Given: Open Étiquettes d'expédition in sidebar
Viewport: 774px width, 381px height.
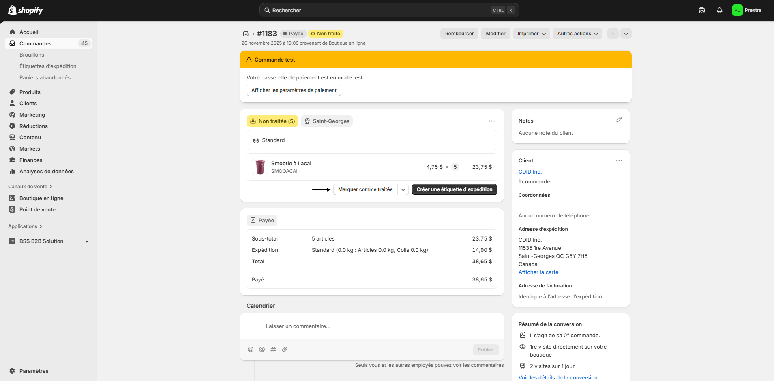Looking at the screenshot, I should 48,66.
